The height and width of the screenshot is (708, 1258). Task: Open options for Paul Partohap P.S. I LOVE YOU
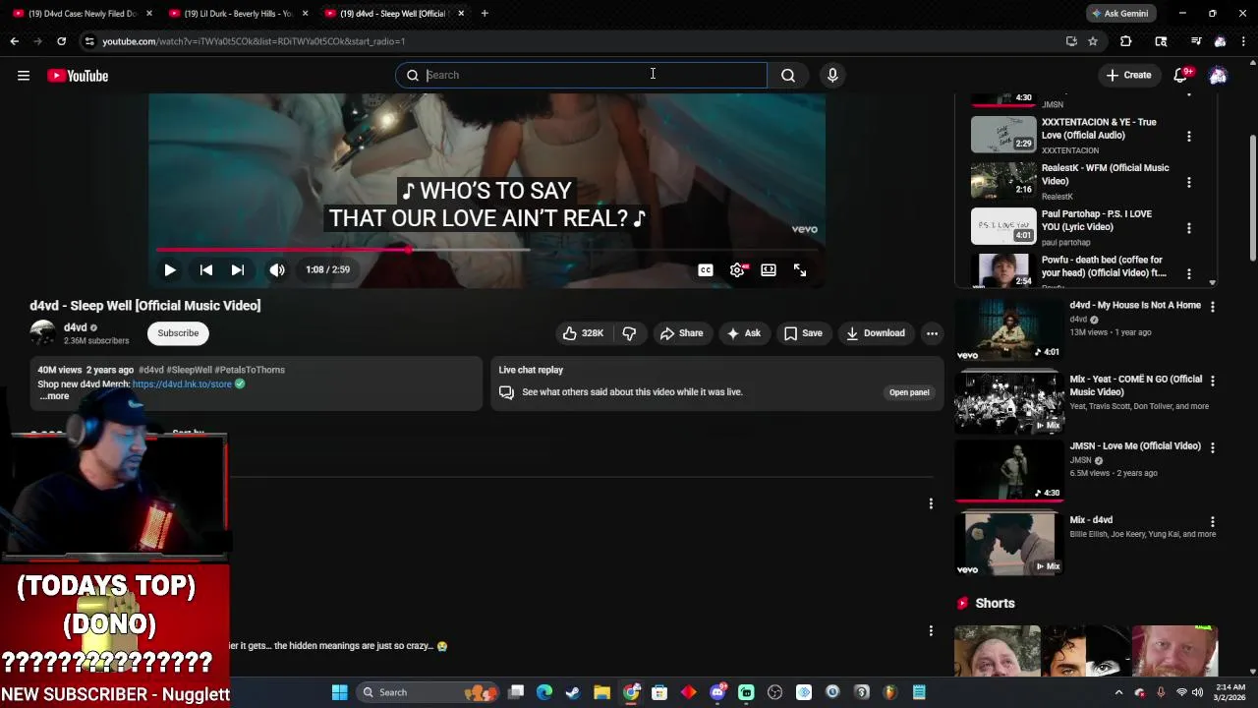coord(1189,228)
